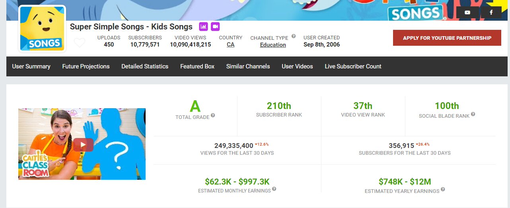
Task: Click the 37th video view rank
Action: click(363, 106)
